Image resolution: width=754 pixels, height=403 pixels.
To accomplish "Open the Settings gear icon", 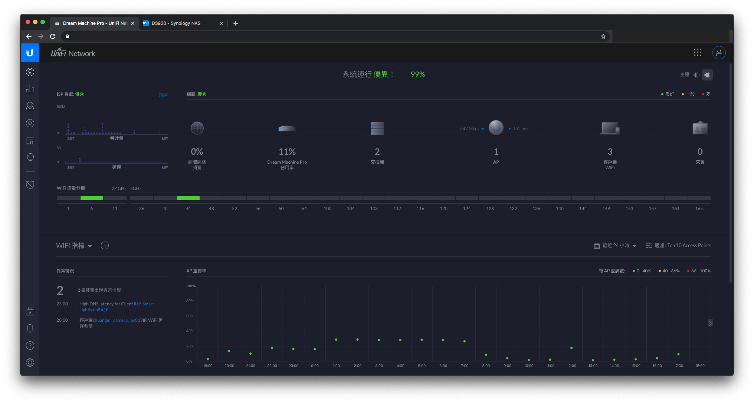I will [x=30, y=363].
